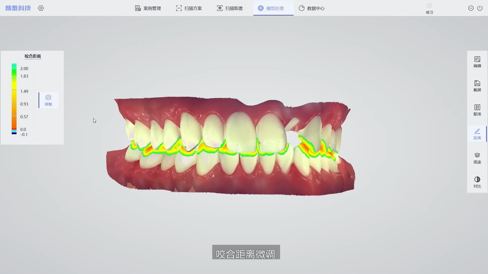Click the 2.00 scale value
The image size is (488, 274).
[24, 68]
